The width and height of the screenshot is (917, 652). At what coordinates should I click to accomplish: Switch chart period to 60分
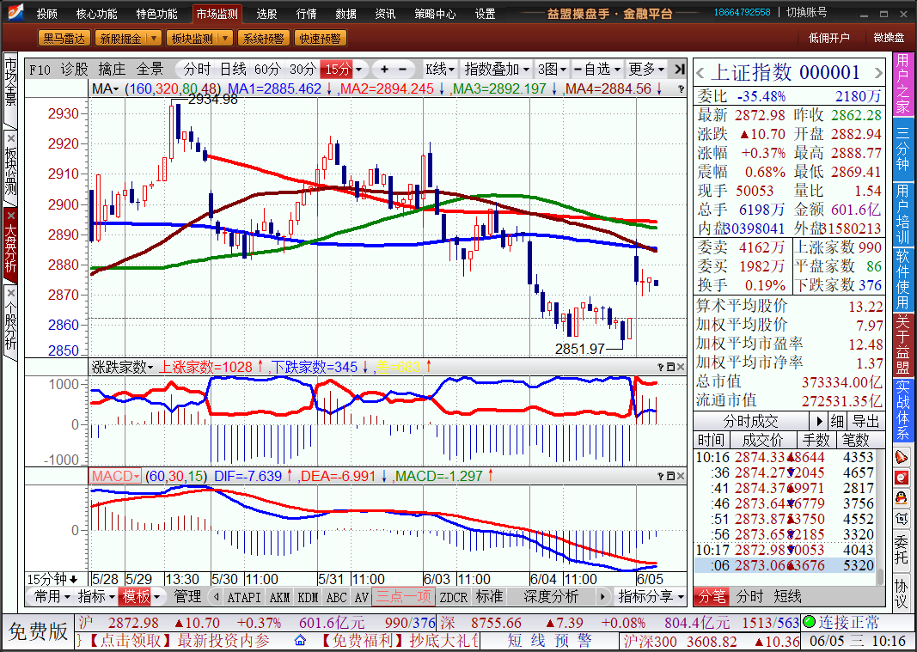pos(267,69)
